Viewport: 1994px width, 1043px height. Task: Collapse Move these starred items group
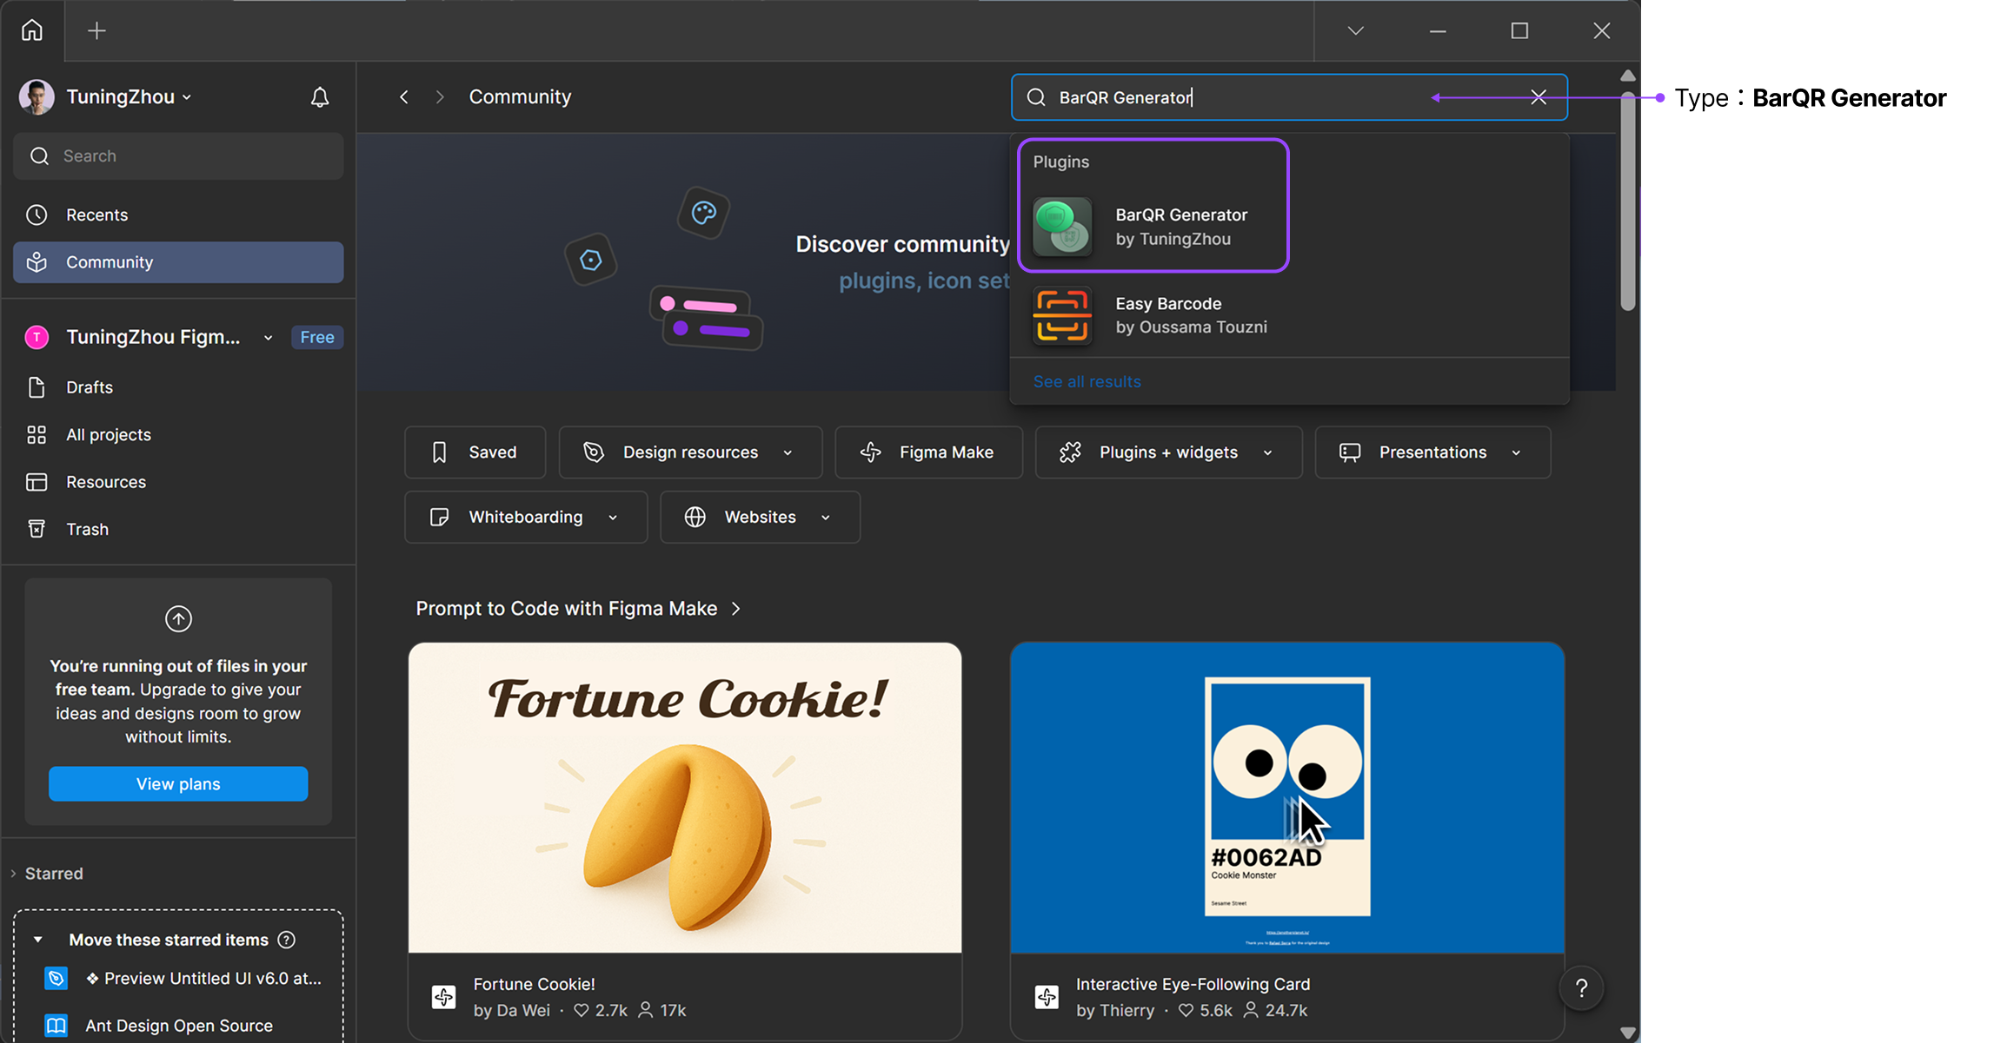[38, 940]
